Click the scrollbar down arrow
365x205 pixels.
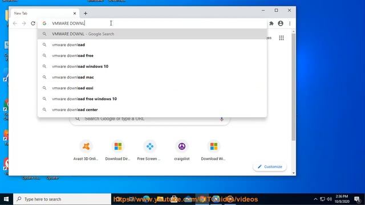294,173
